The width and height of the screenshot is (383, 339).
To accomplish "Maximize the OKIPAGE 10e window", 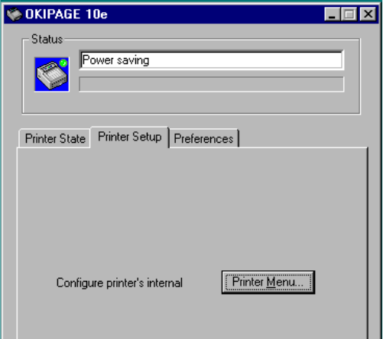I will tap(349, 14).
